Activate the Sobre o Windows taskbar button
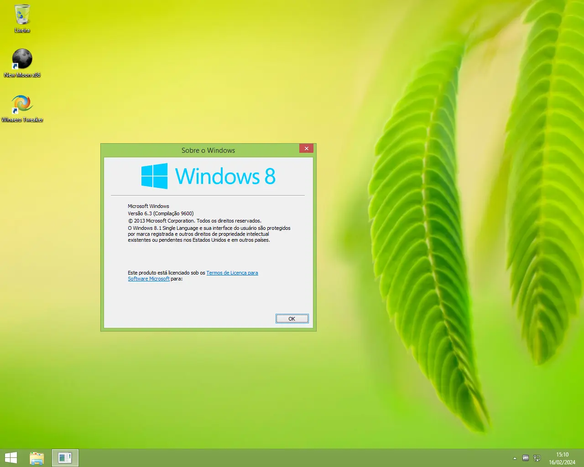 (65, 458)
